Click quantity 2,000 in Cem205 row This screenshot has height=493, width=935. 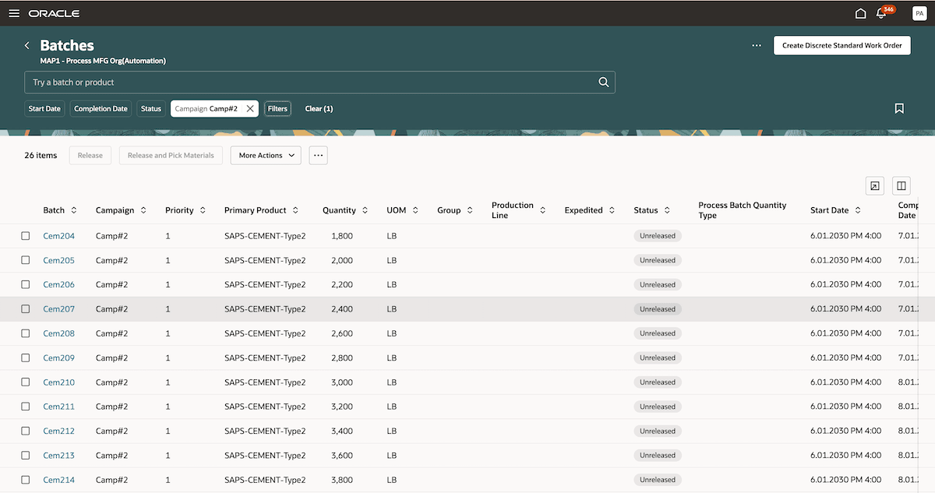pyautogui.click(x=342, y=260)
